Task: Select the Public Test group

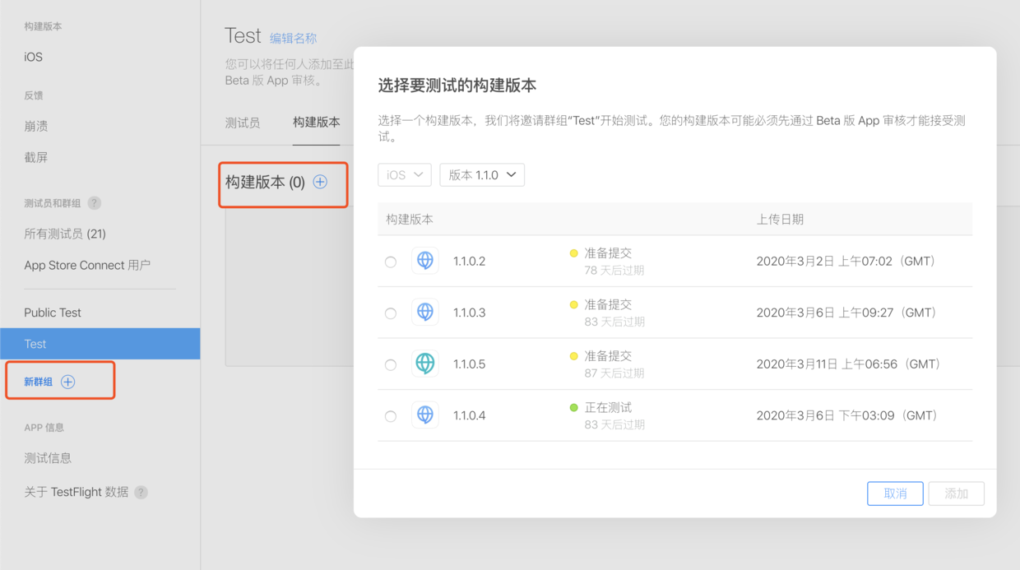Action: [53, 313]
